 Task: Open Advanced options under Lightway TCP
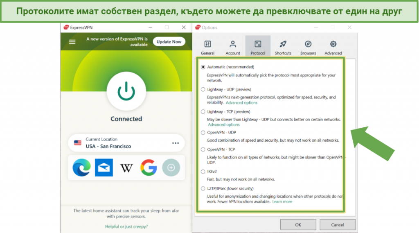[x=224, y=124]
